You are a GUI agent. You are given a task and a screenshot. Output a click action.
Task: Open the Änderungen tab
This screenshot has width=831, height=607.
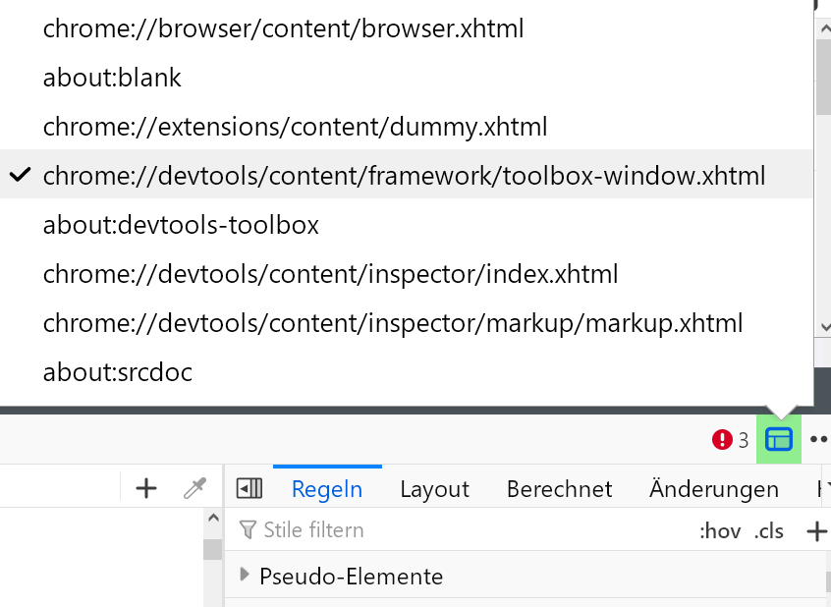coord(713,489)
